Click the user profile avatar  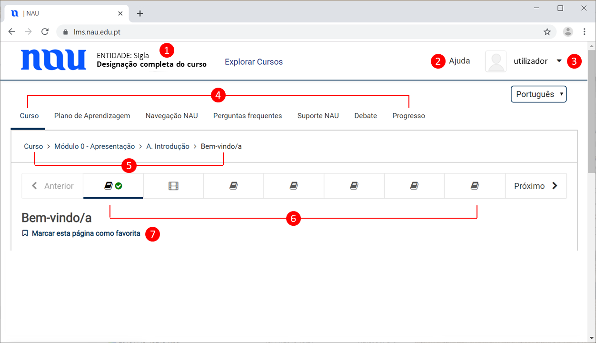496,61
